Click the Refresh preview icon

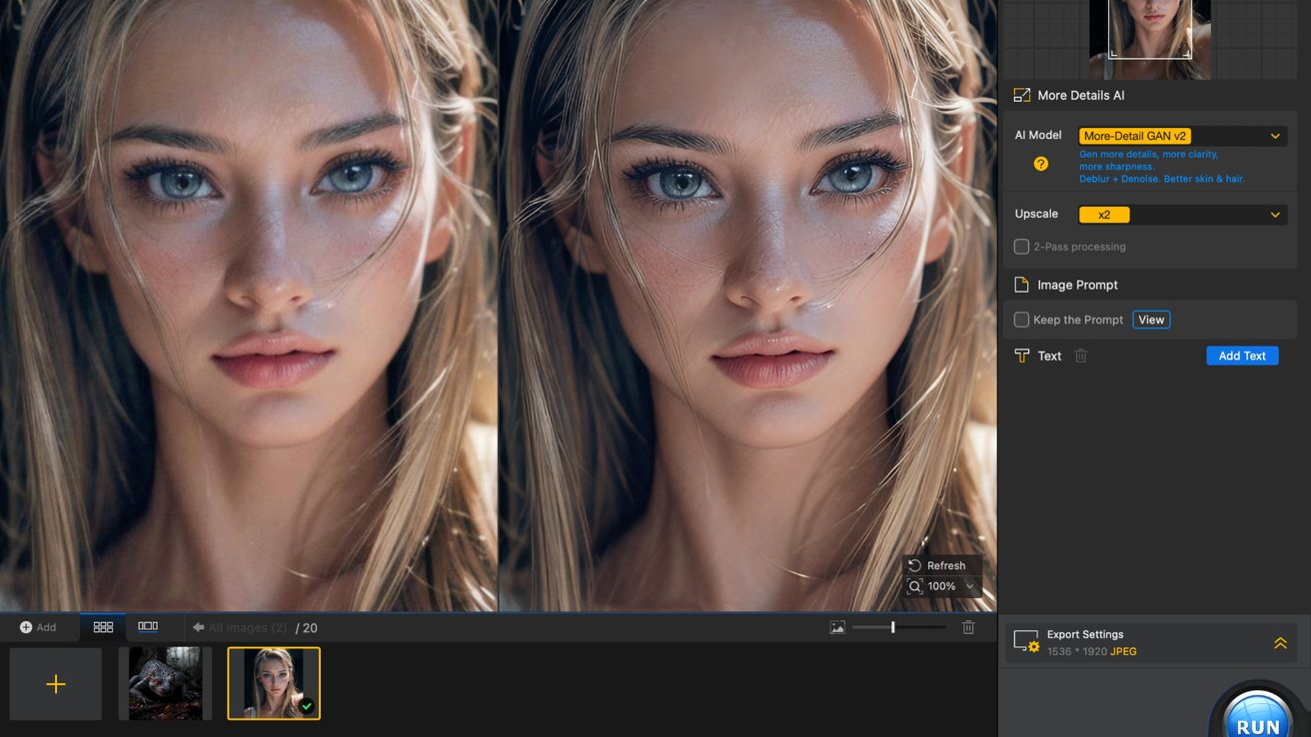(914, 565)
